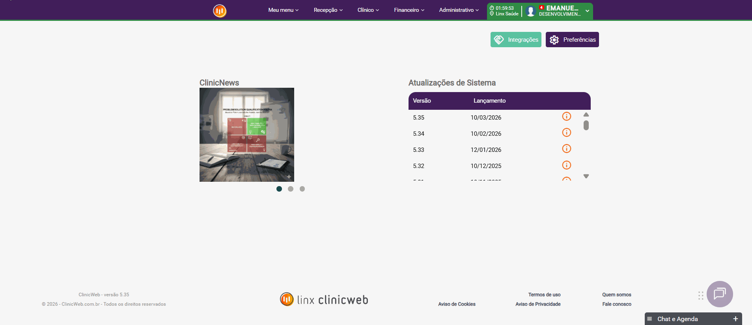View info for version 5.33

(566, 149)
